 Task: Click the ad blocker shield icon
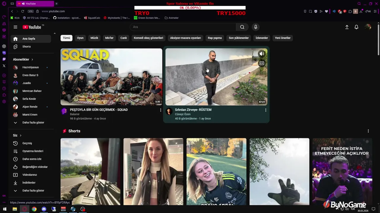pos(316,11)
